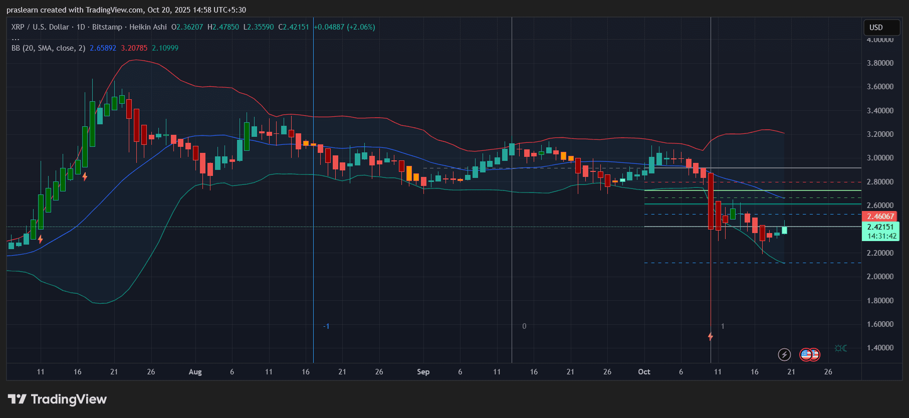
Task: Select the BB (20, SMA, close, 2) indicator legend
Action: pyautogui.click(x=48, y=48)
